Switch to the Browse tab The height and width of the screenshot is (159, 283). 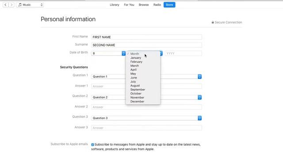coord(144,5)
